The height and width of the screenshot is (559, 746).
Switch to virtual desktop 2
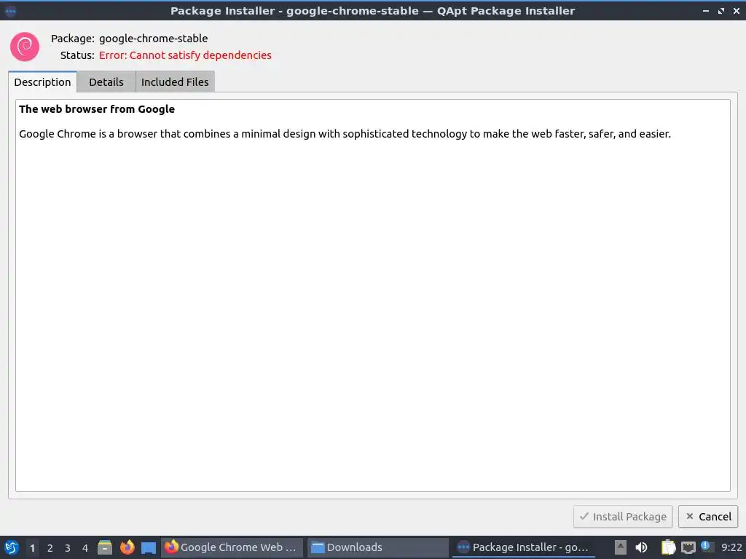[x=50, y=548]
